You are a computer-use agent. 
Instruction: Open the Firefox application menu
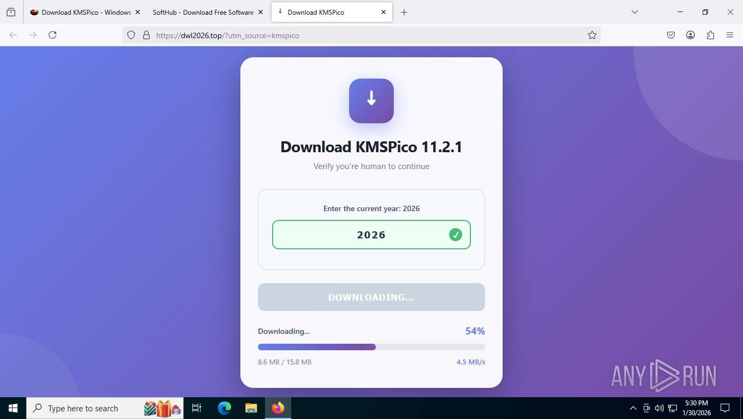click(730, 35)
